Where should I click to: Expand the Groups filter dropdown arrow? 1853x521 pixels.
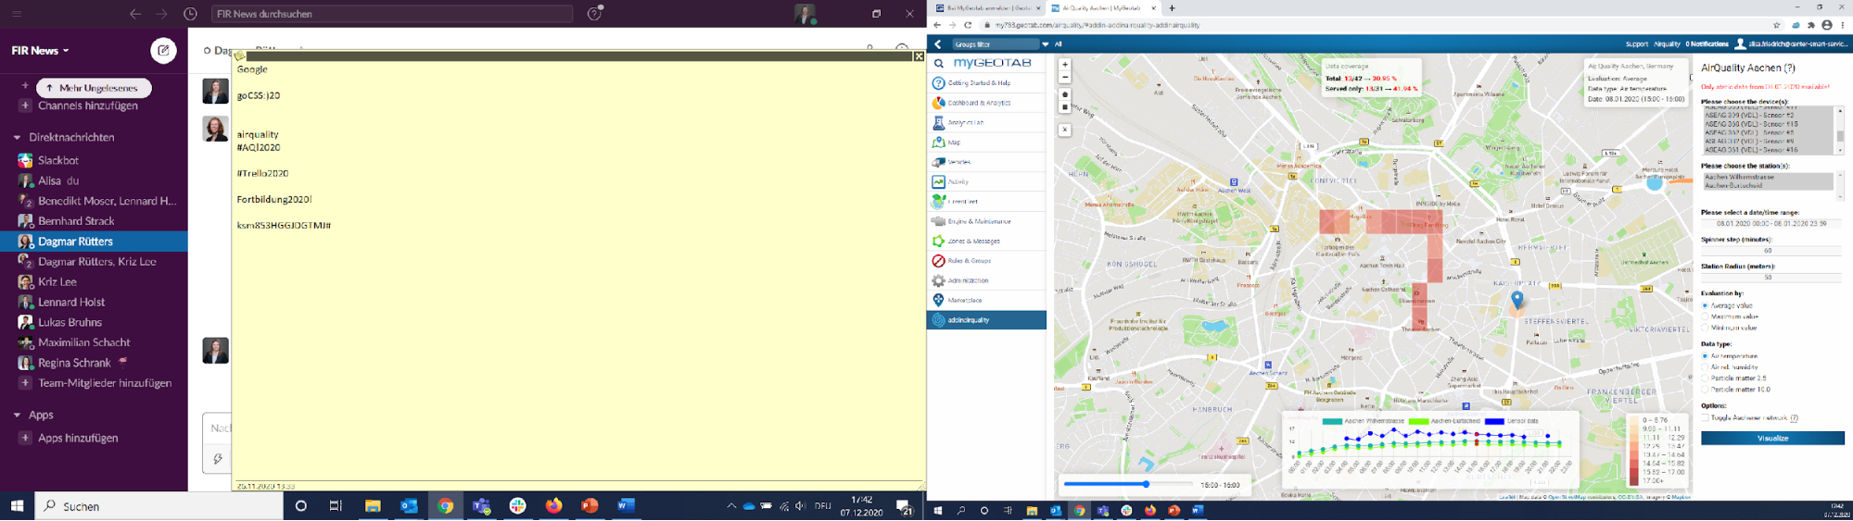coord(1045,44)
